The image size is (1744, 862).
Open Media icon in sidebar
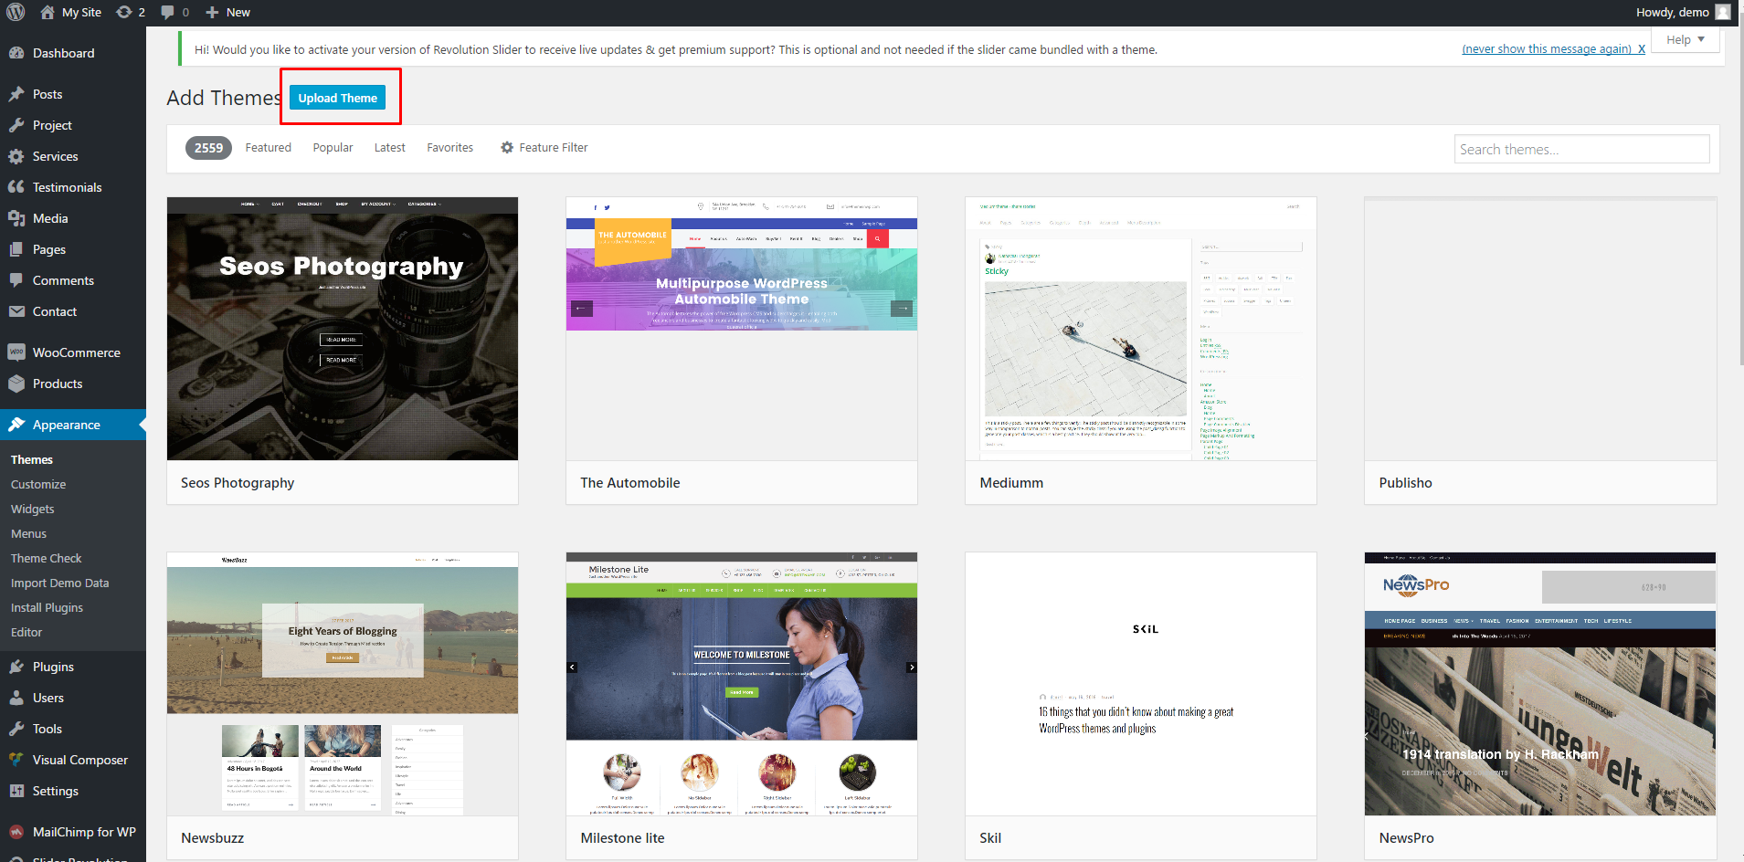[16, 218]
